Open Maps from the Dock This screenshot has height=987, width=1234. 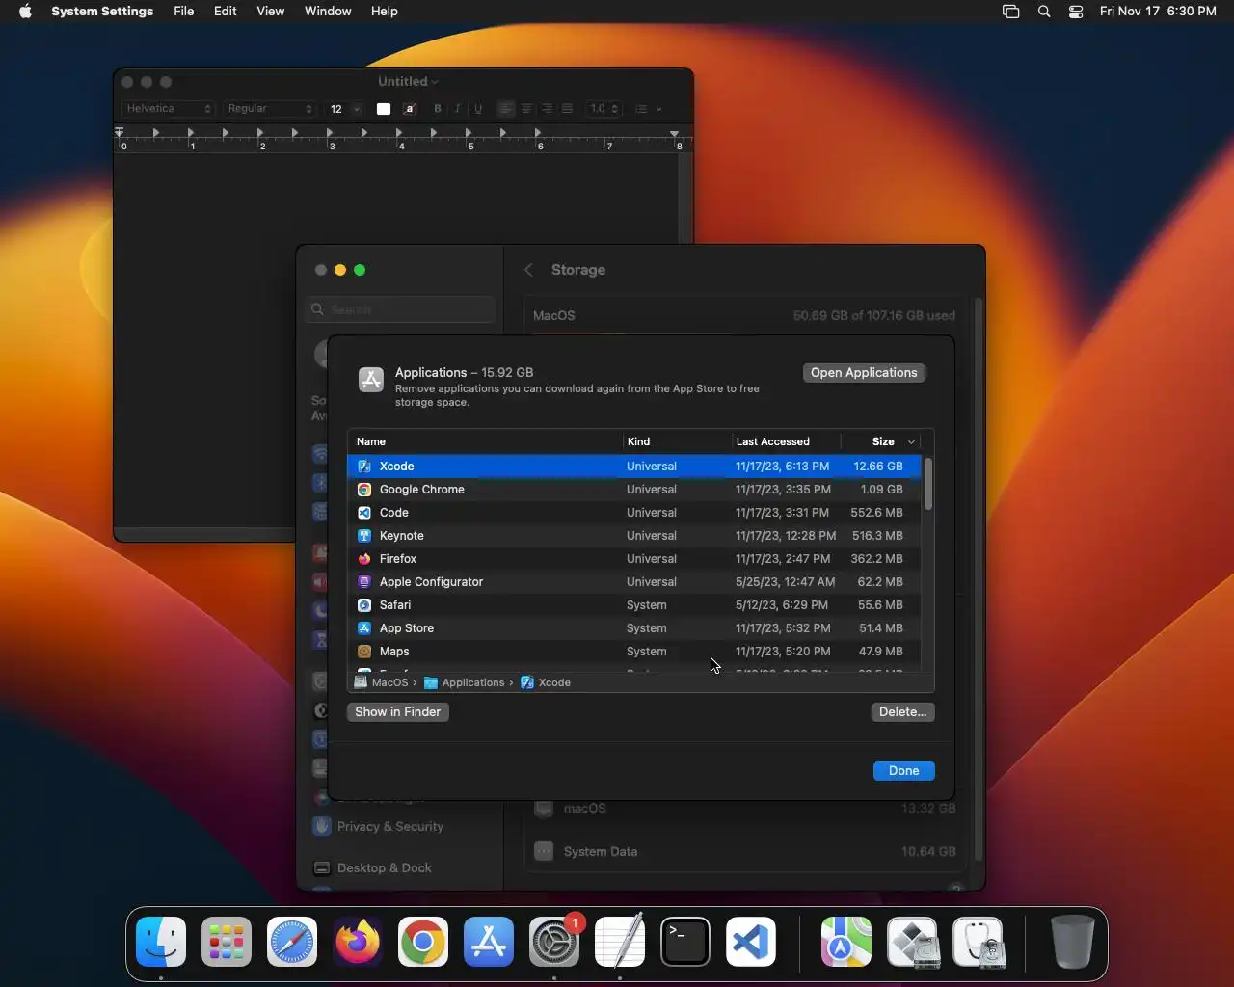(x=846, y=941)
